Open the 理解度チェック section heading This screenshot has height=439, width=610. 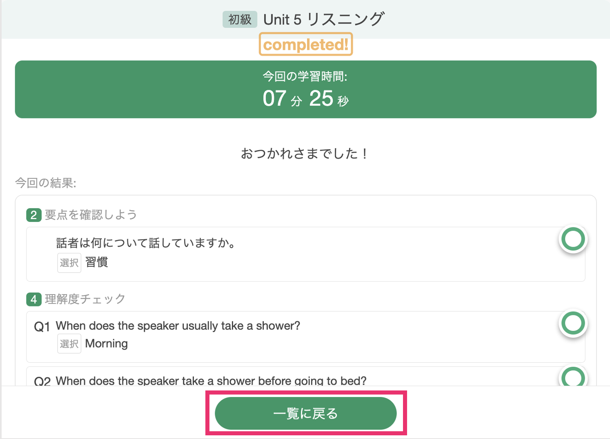click(x=85, y=299)
